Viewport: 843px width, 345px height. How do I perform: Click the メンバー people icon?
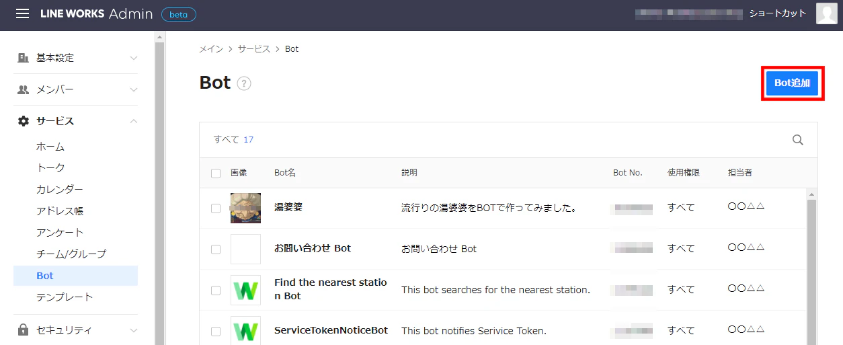pyautogui.click(x=23, y=89)
